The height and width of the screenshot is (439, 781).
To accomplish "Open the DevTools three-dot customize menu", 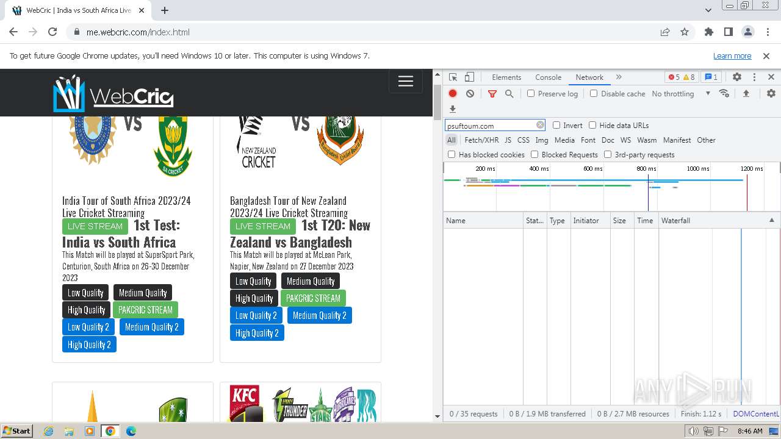I will click(x=754, y=77).
